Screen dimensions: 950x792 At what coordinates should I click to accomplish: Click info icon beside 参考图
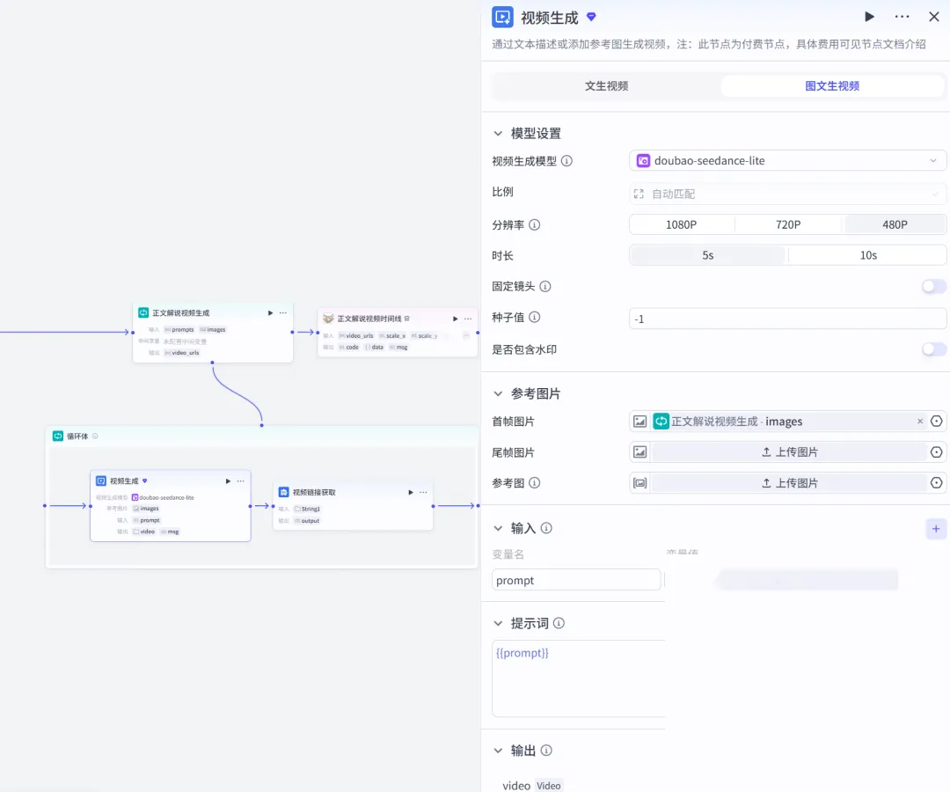[535, 483]
